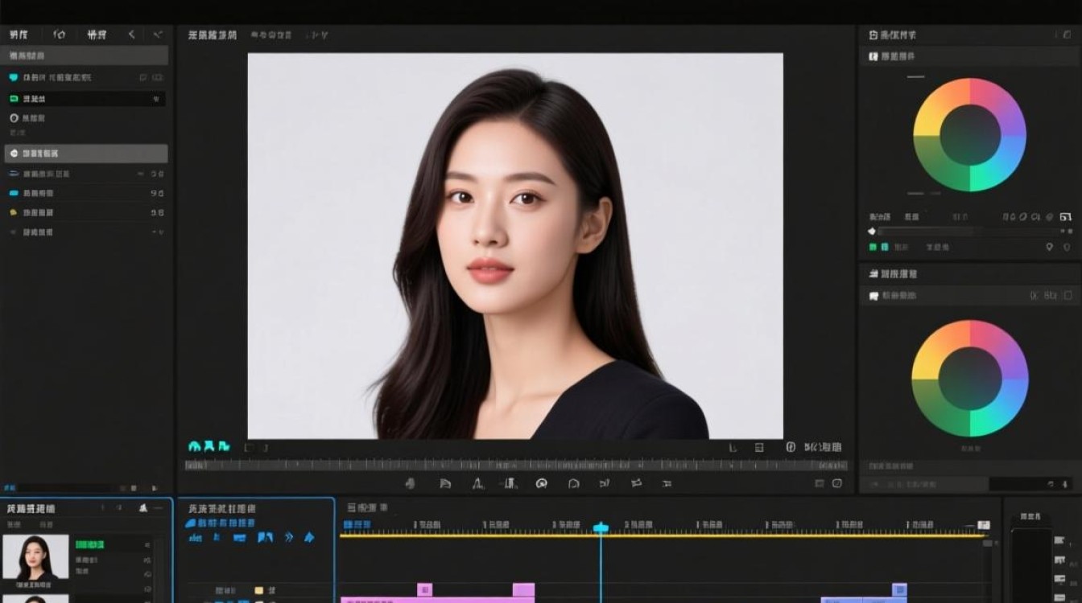Select the row with hollow circle icon
1082x603 pixels.
click(86, 118)
